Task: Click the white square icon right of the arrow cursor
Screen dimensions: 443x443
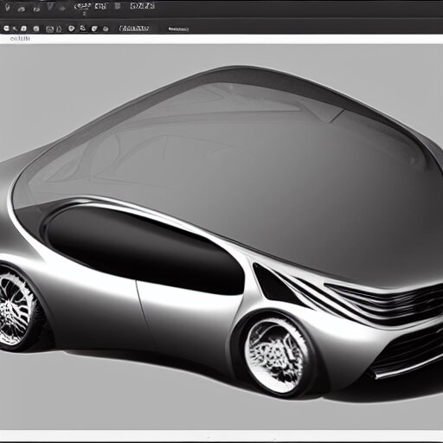Action: [x=24, y=29]
